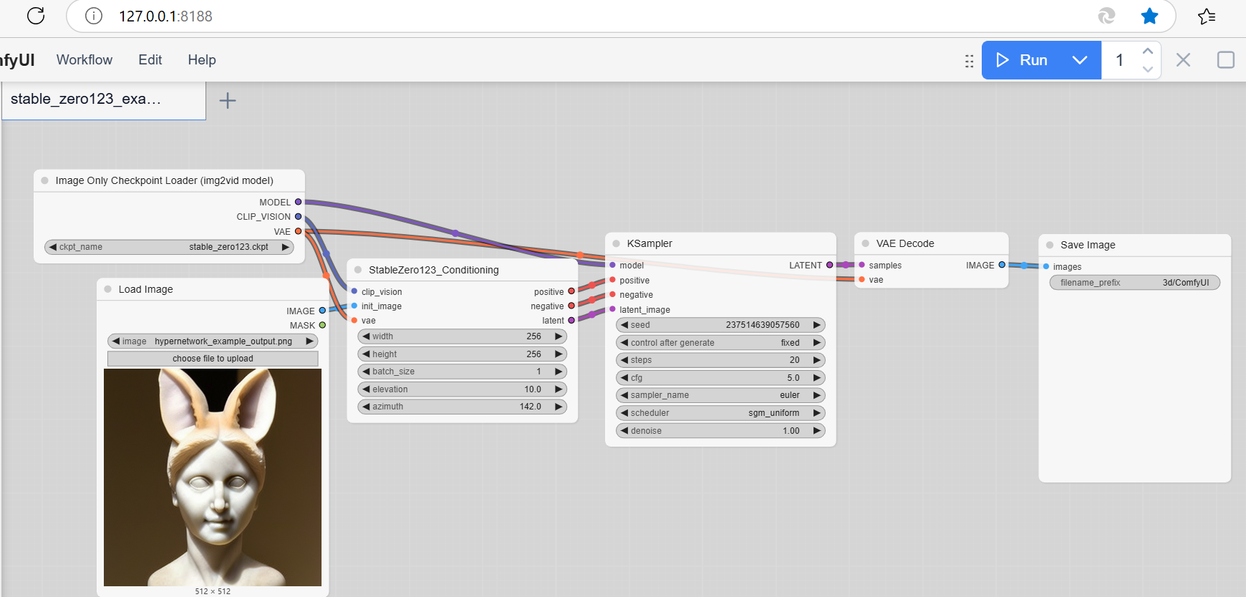This screenshot has height=597, width=1246.
Task: Open the ckpt_name stable_zero123.ckpt selector
Action: [x=169, y=247]
